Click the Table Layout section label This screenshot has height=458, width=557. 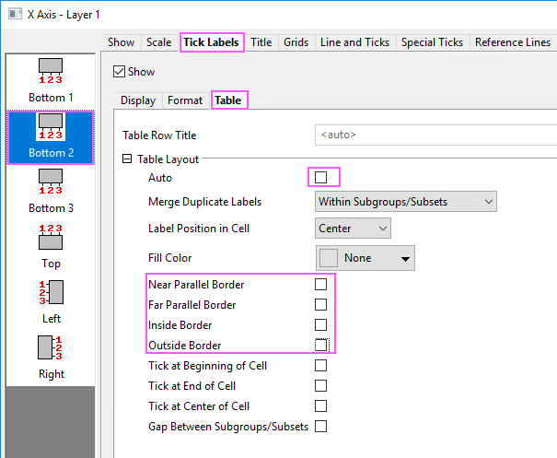point(168,159)
